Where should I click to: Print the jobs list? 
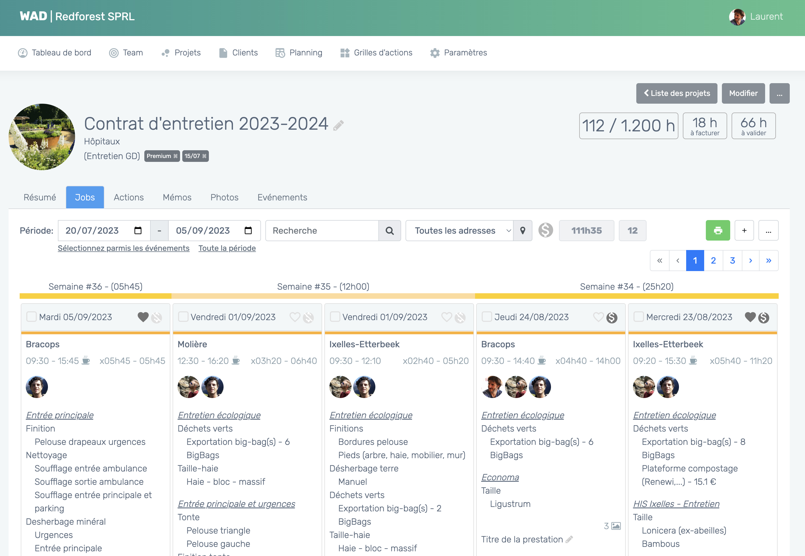tap(718, 230)
